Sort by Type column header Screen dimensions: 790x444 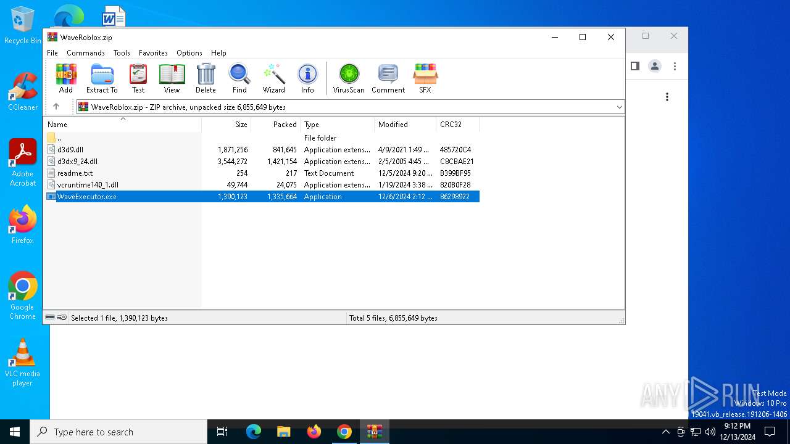coord(337,125)
